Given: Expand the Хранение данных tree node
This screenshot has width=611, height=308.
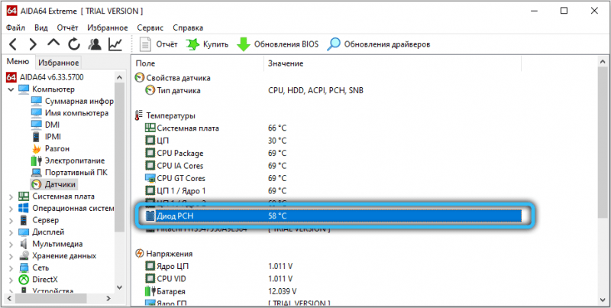Looking at the screenshot, I should pos(11,256).
